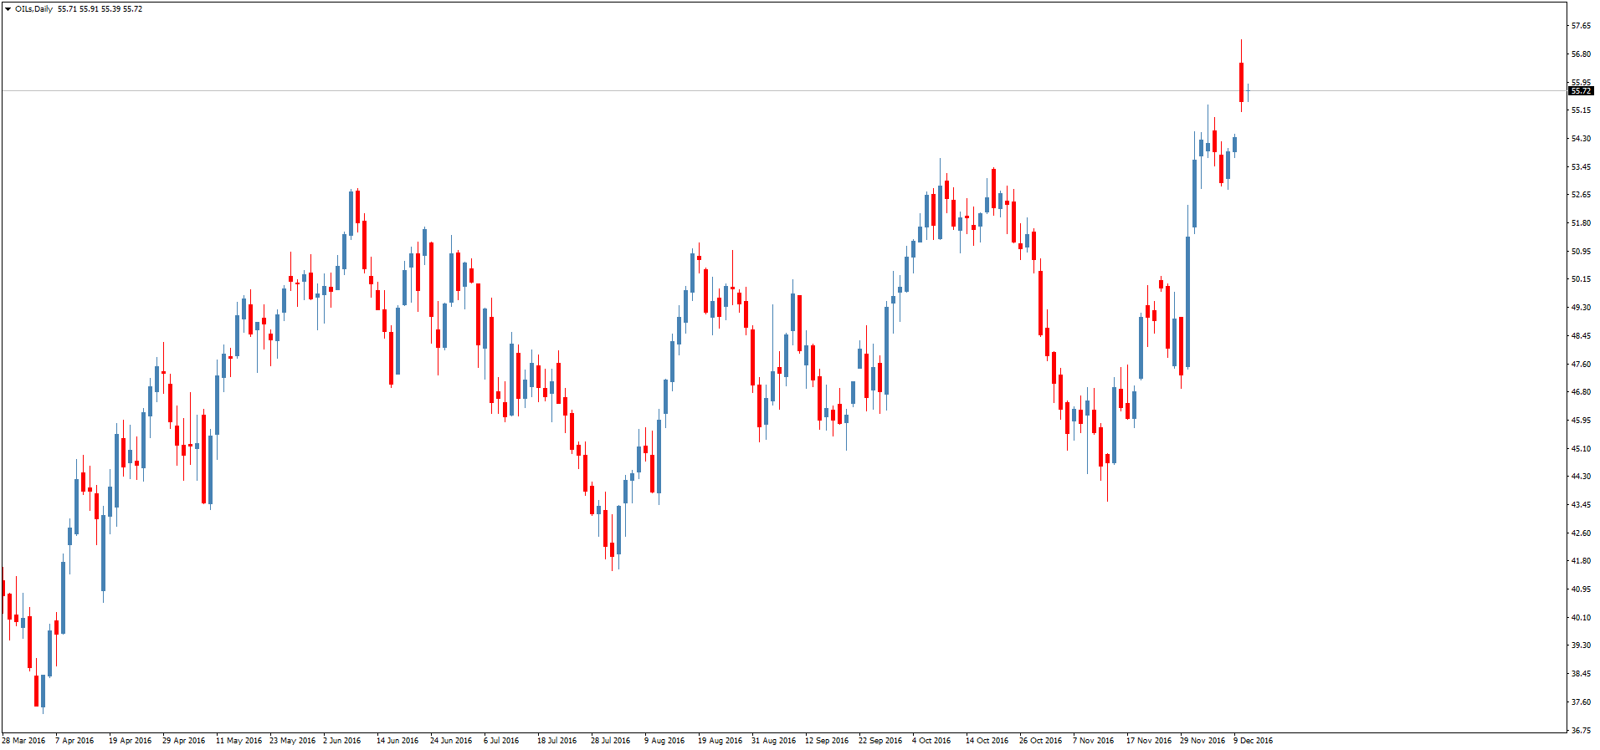Viewport: 1600px width, 750px height.
Task: Click the 2 Jun 2016 date label
Action: (x=341, y=741)
